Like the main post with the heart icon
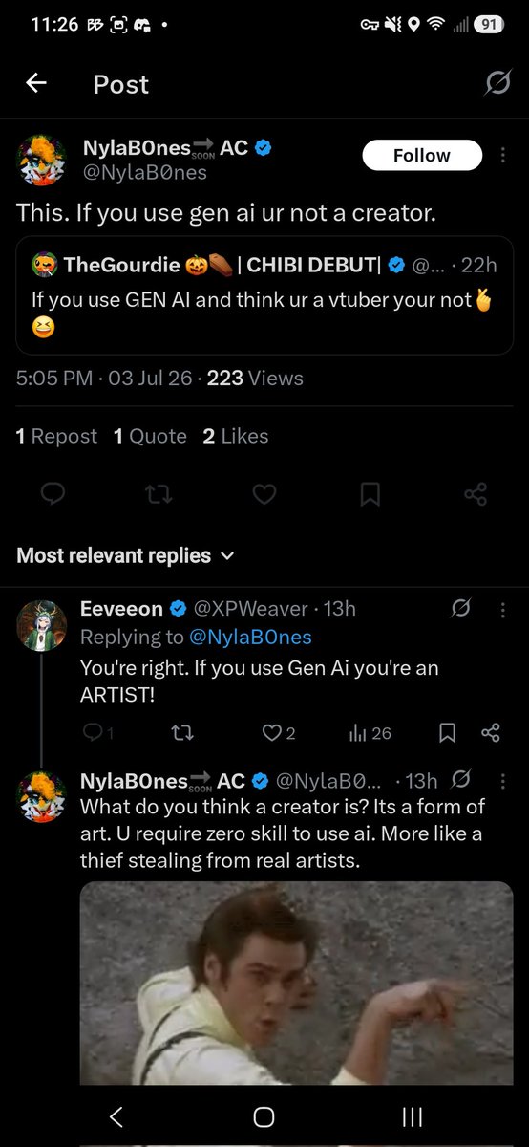This screenshot has height=1147, width=529. coord(264,494)
